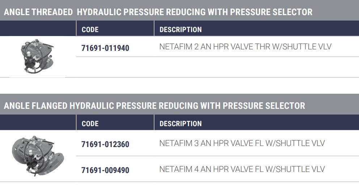Select the NETAFIM 4 AN HPR VALVE FL description

242,169
